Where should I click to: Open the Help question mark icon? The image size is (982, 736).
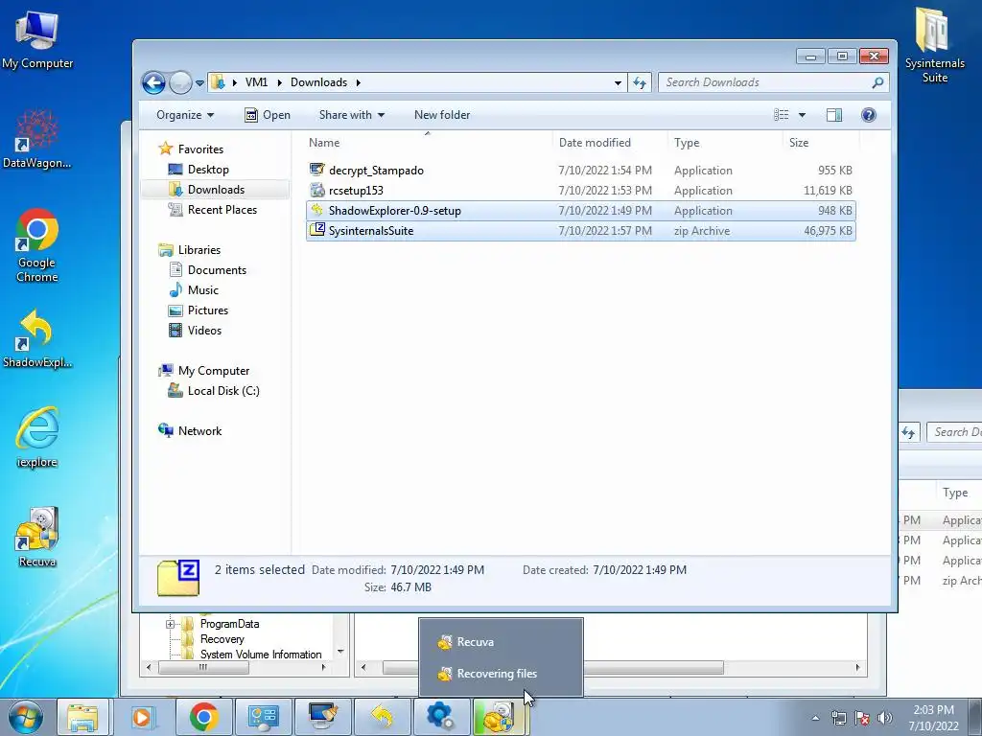point(869,115)
